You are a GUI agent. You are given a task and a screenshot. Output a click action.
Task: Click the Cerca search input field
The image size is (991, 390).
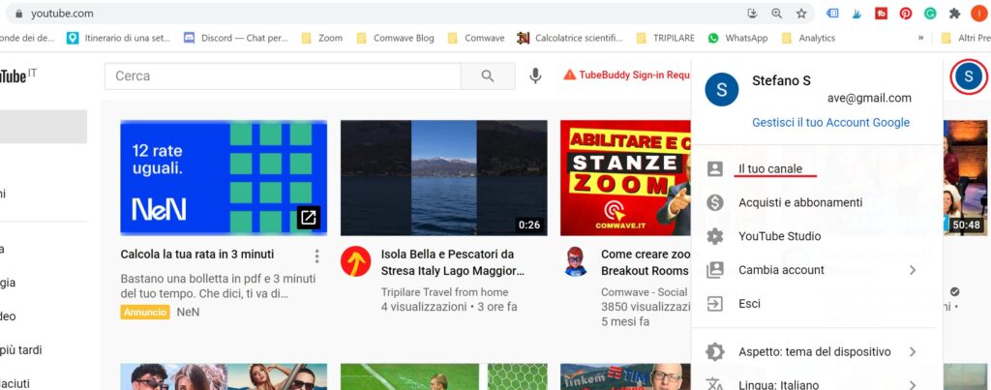(282, 76)
